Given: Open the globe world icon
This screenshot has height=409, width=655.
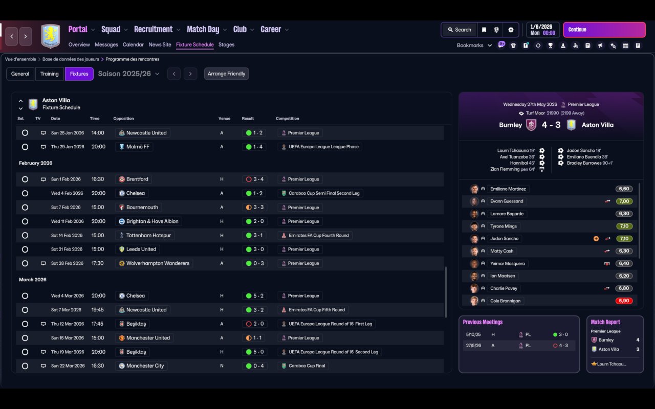Looking at the screenshot, I should pos(496,30).
